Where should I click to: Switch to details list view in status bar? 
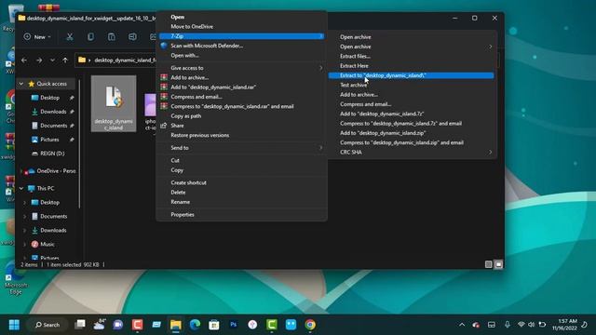[x=488, y=264]
